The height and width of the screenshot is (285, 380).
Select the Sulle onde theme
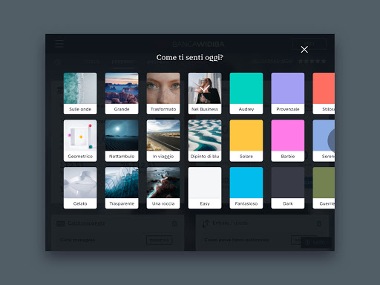(x=80, y=94)
